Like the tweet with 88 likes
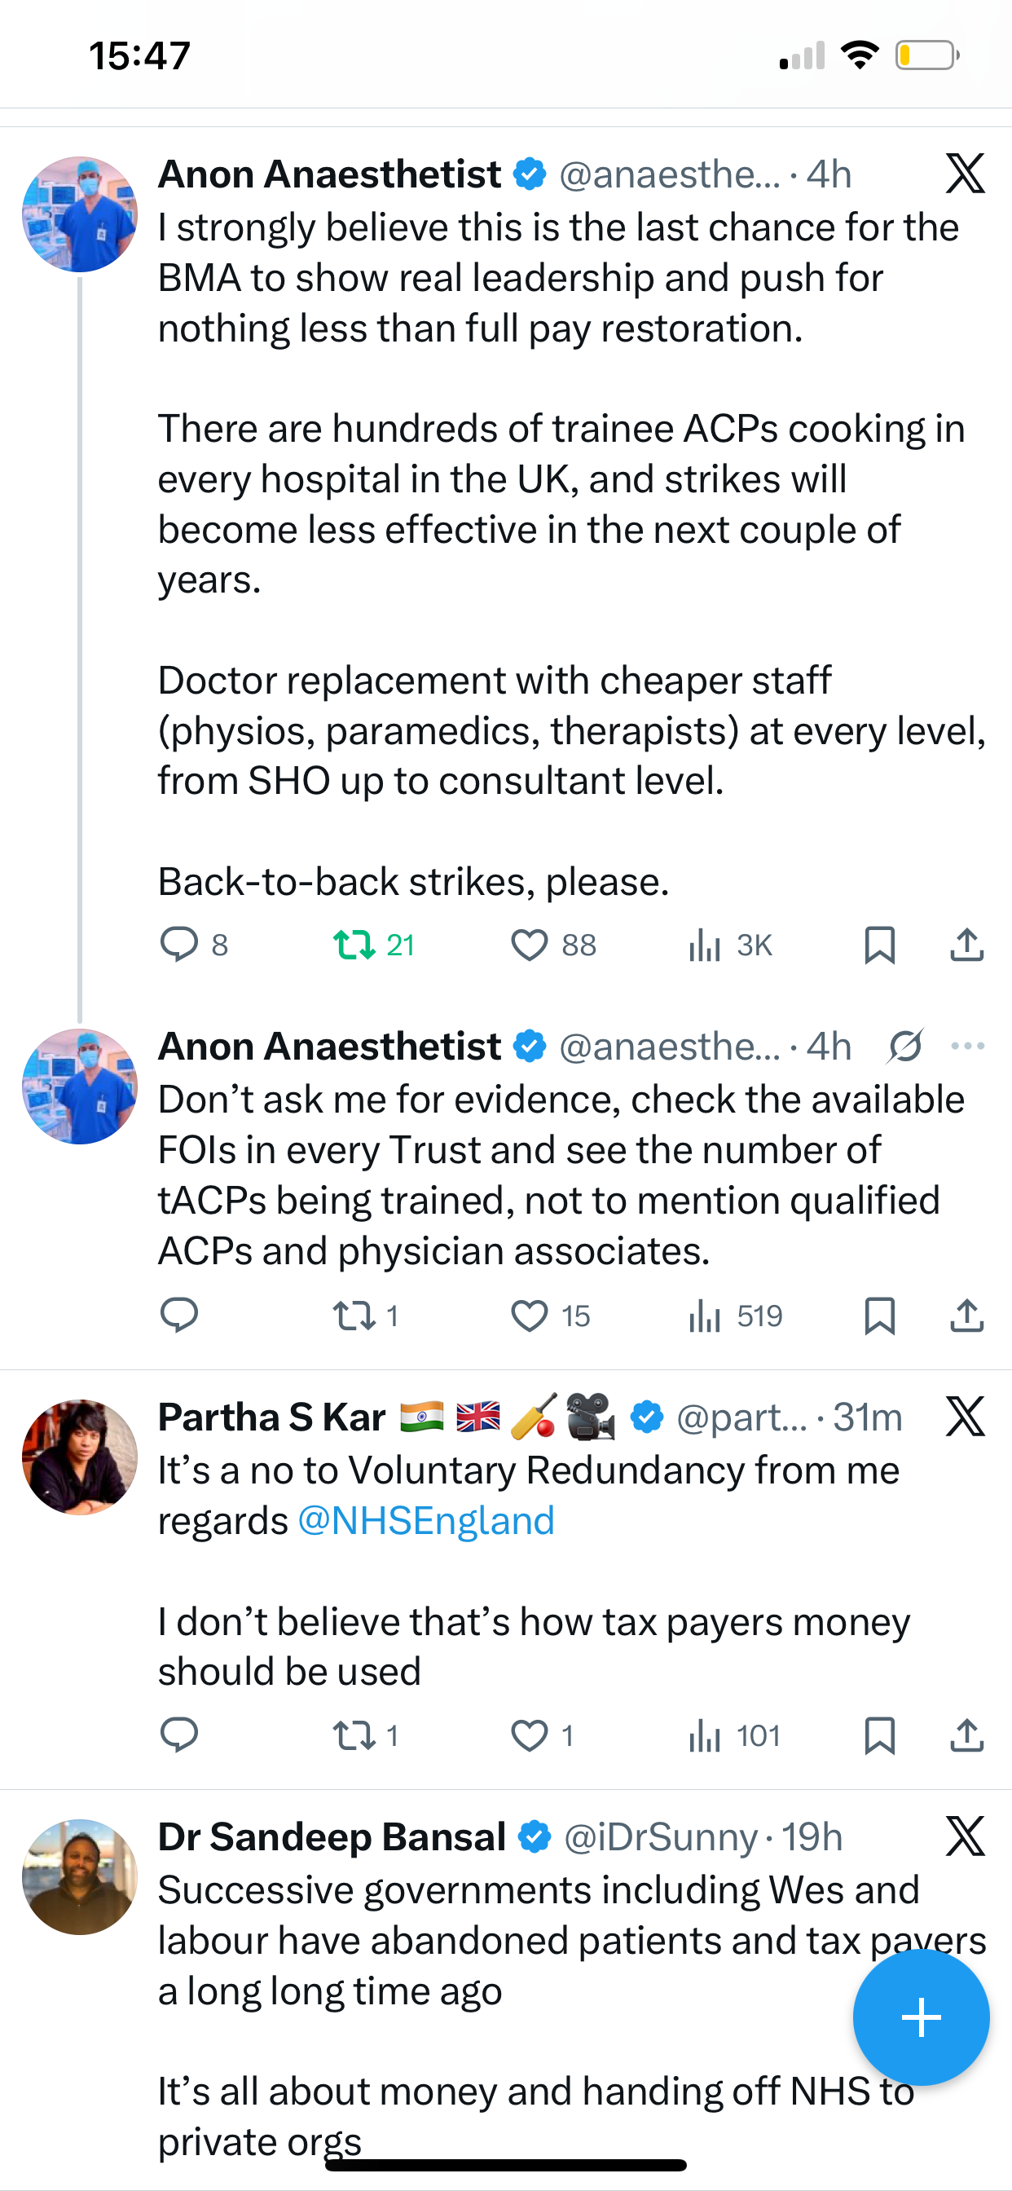The width and height of the screenshot is (1012, 2191). pyautogui.click(x=529, y=945)
